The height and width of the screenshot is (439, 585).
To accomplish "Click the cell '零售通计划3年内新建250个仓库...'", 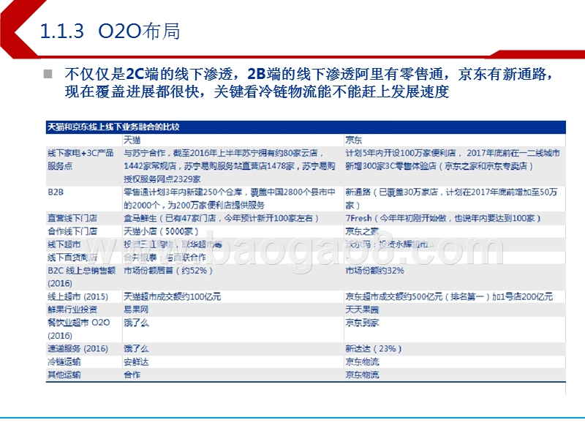I will (230, 198).
